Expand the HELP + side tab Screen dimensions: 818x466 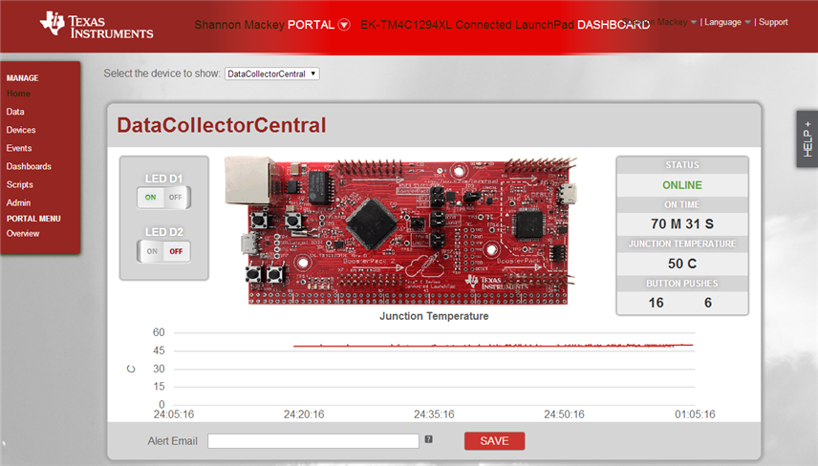pyautogui.click(x=807, y=138)
